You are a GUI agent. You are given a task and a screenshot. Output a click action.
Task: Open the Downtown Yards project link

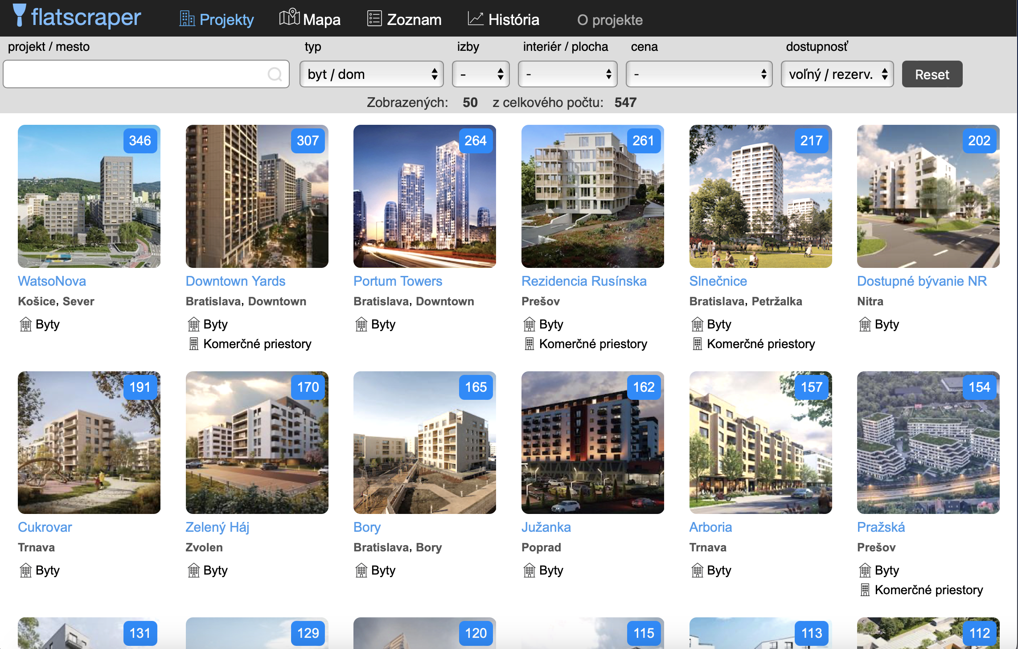pyautogui.click(x=235, y=281)
